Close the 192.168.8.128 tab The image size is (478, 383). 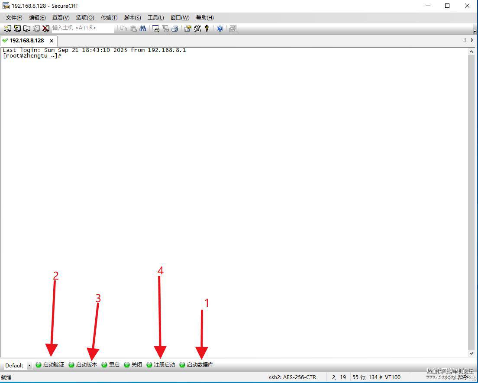coord(52,41)
